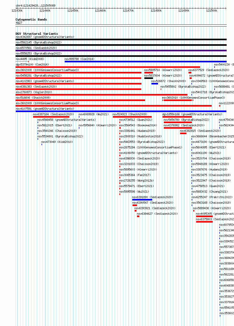The height and width of the screenshot is (326, 234).
Task: Open nsv5895603 Almarri2020 label
Action: point(138,169)
